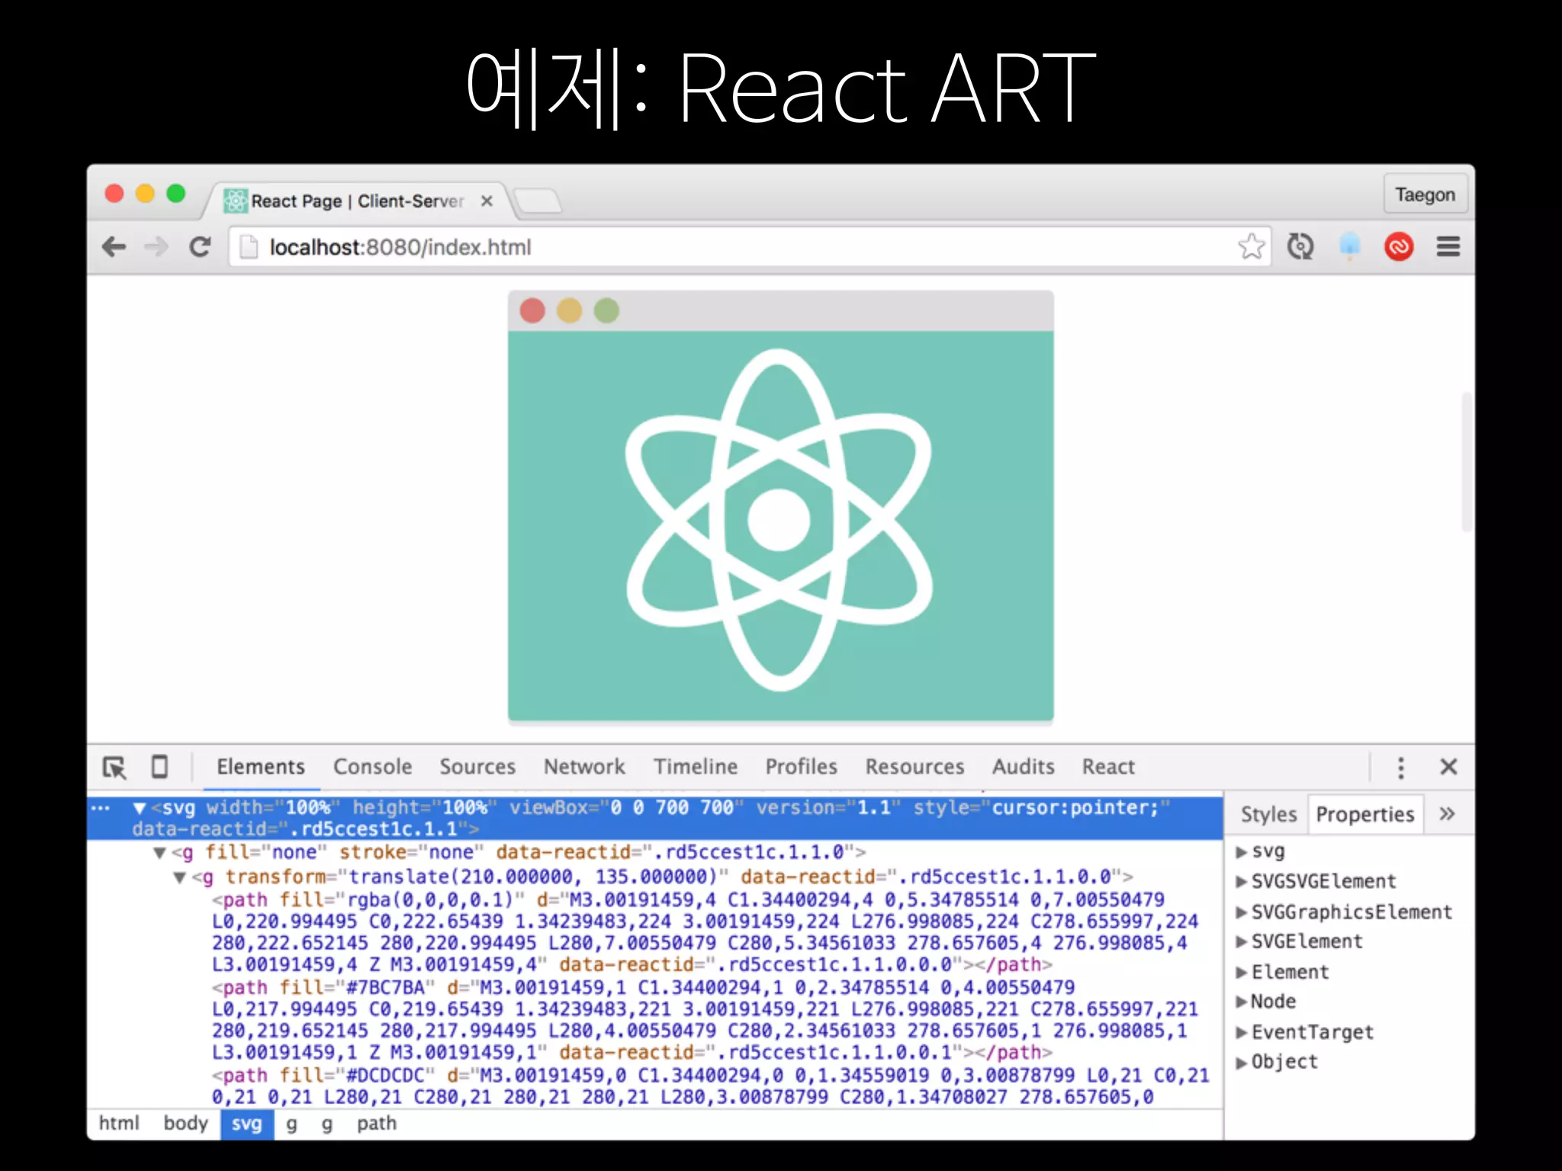The image size is (1562, 1171).
Task: Show more sidebar tabs chevron
Action: [x=1447, y=814]
